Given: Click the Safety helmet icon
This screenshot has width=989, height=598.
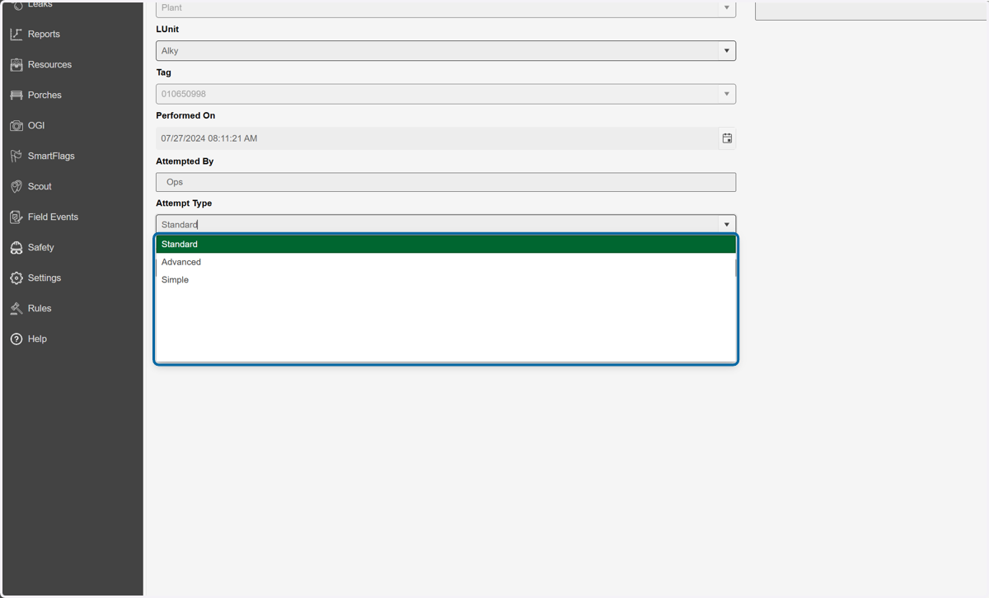Looking at the screenshot, I should click(16, 247).
